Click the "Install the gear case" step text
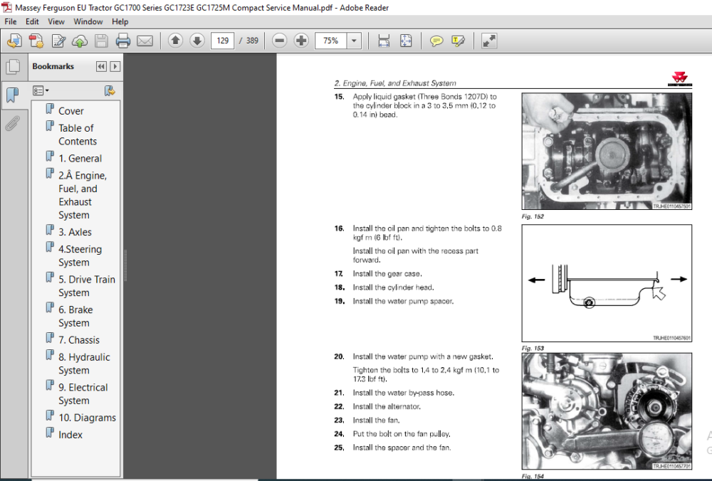The image size is (712, 481). pos(387,274)
